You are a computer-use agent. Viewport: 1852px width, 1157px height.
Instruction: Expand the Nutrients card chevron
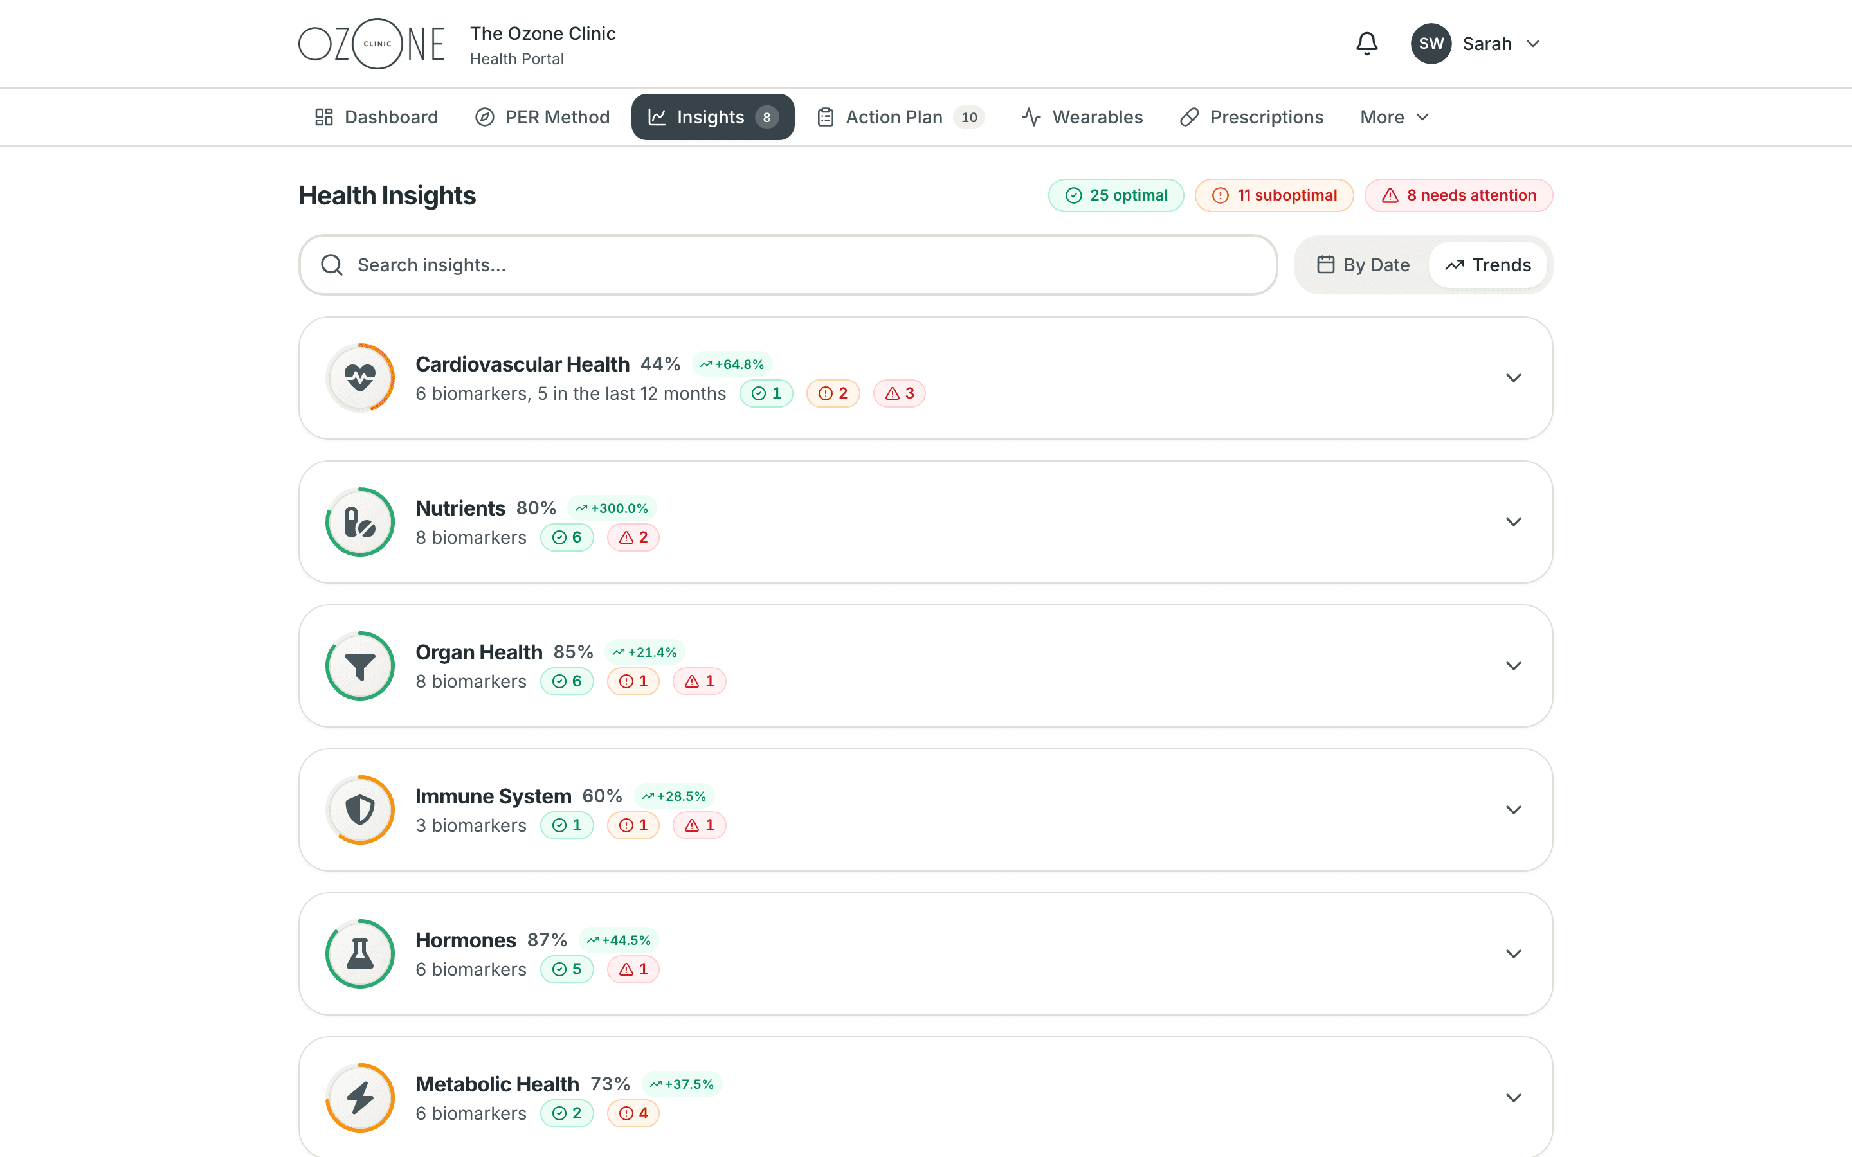coord(1513,522)
